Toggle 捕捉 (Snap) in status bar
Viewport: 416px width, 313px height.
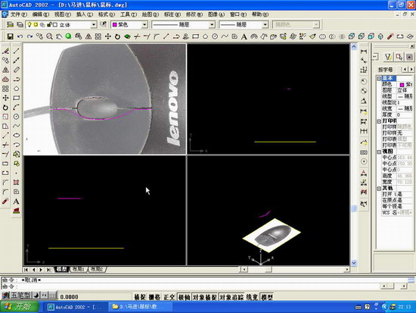click(x=140, y=297)
